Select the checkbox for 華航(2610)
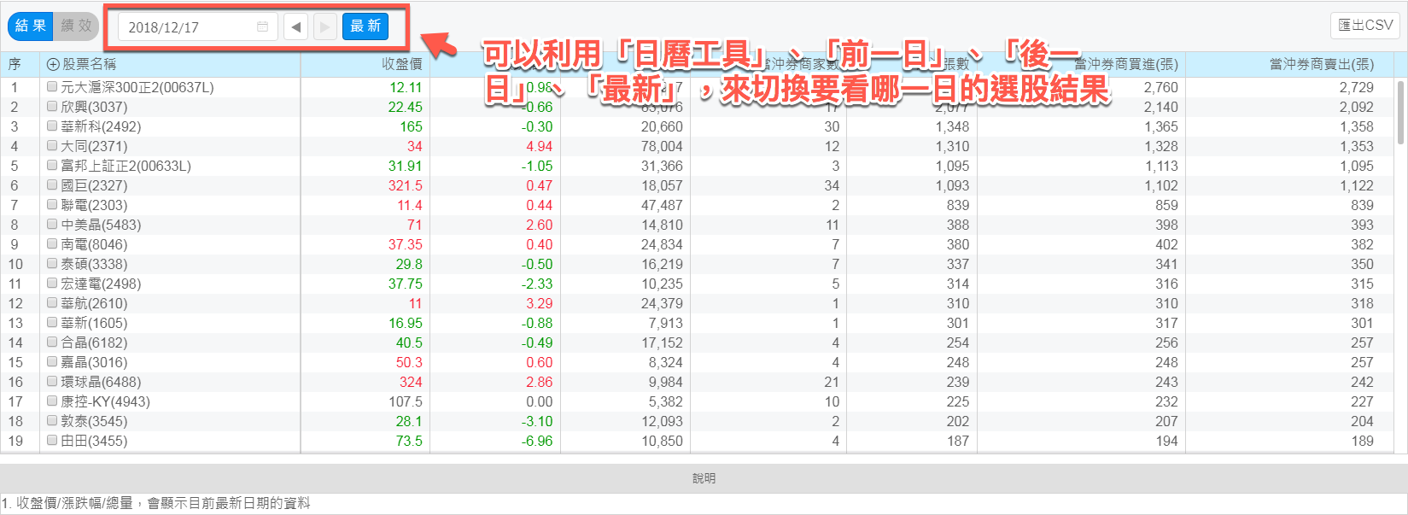Viewport: 1408px width, 515px height. (52, 303)
